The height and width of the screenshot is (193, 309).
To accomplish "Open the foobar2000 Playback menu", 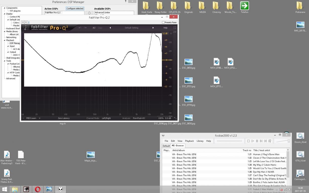I will [189, 141].
